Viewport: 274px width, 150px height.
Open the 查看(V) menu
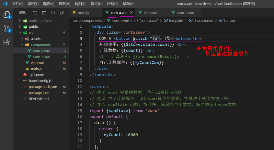pyautogui.click(x=64, y=4)
